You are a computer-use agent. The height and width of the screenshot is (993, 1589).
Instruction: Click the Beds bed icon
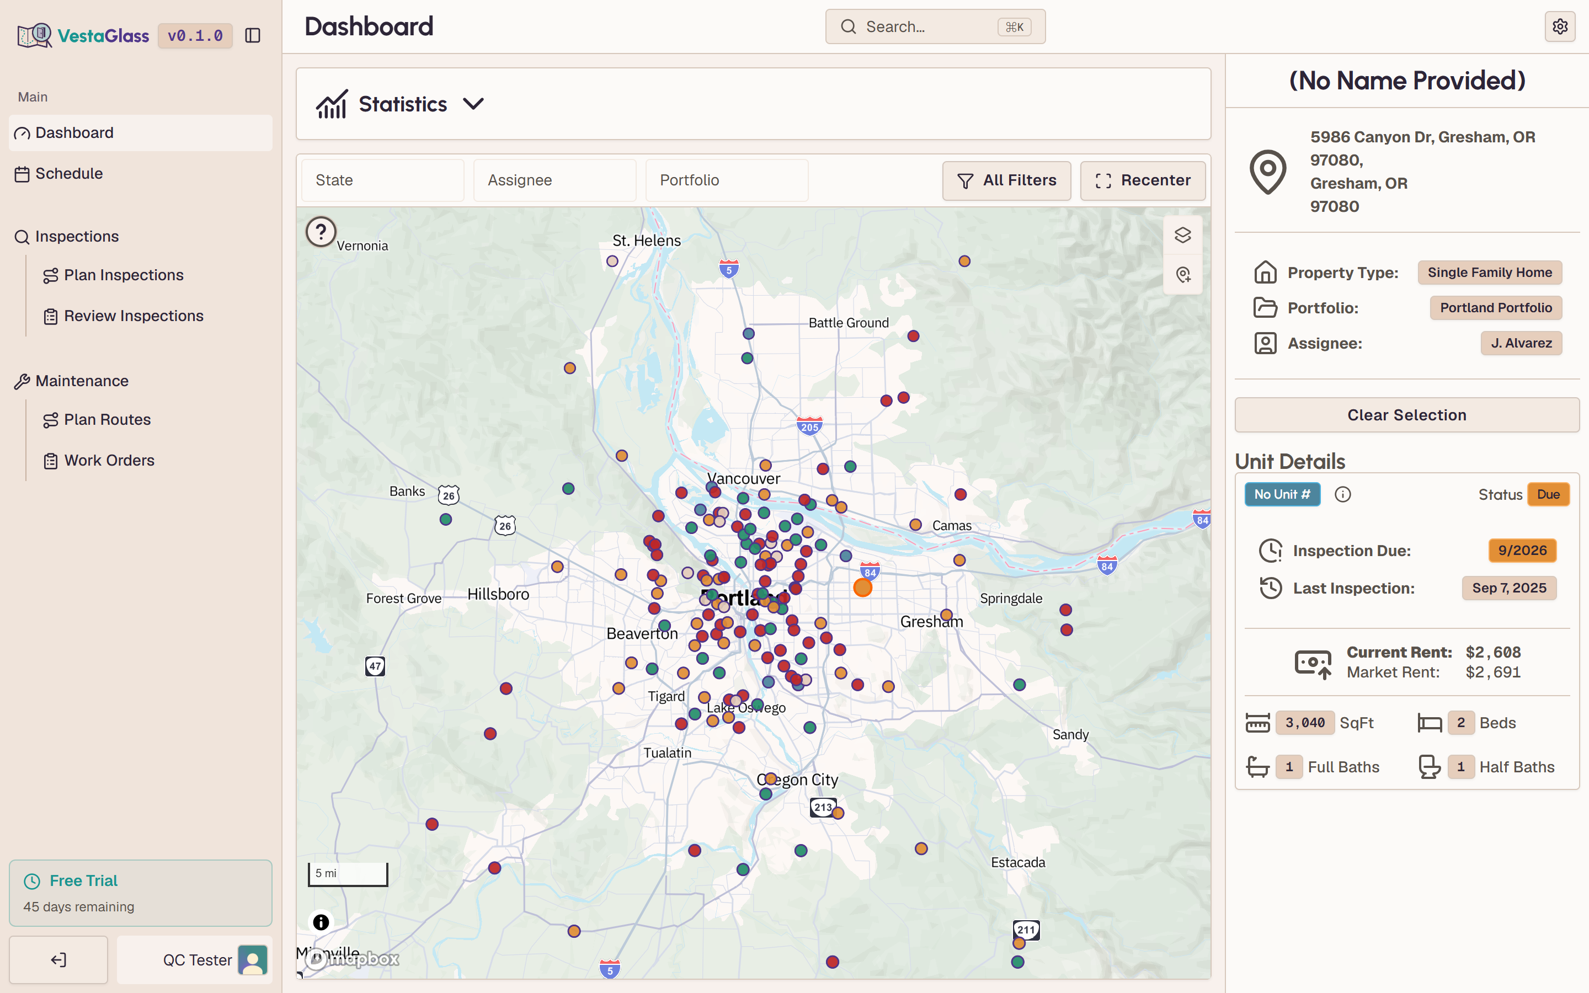tap(1430, 723)
